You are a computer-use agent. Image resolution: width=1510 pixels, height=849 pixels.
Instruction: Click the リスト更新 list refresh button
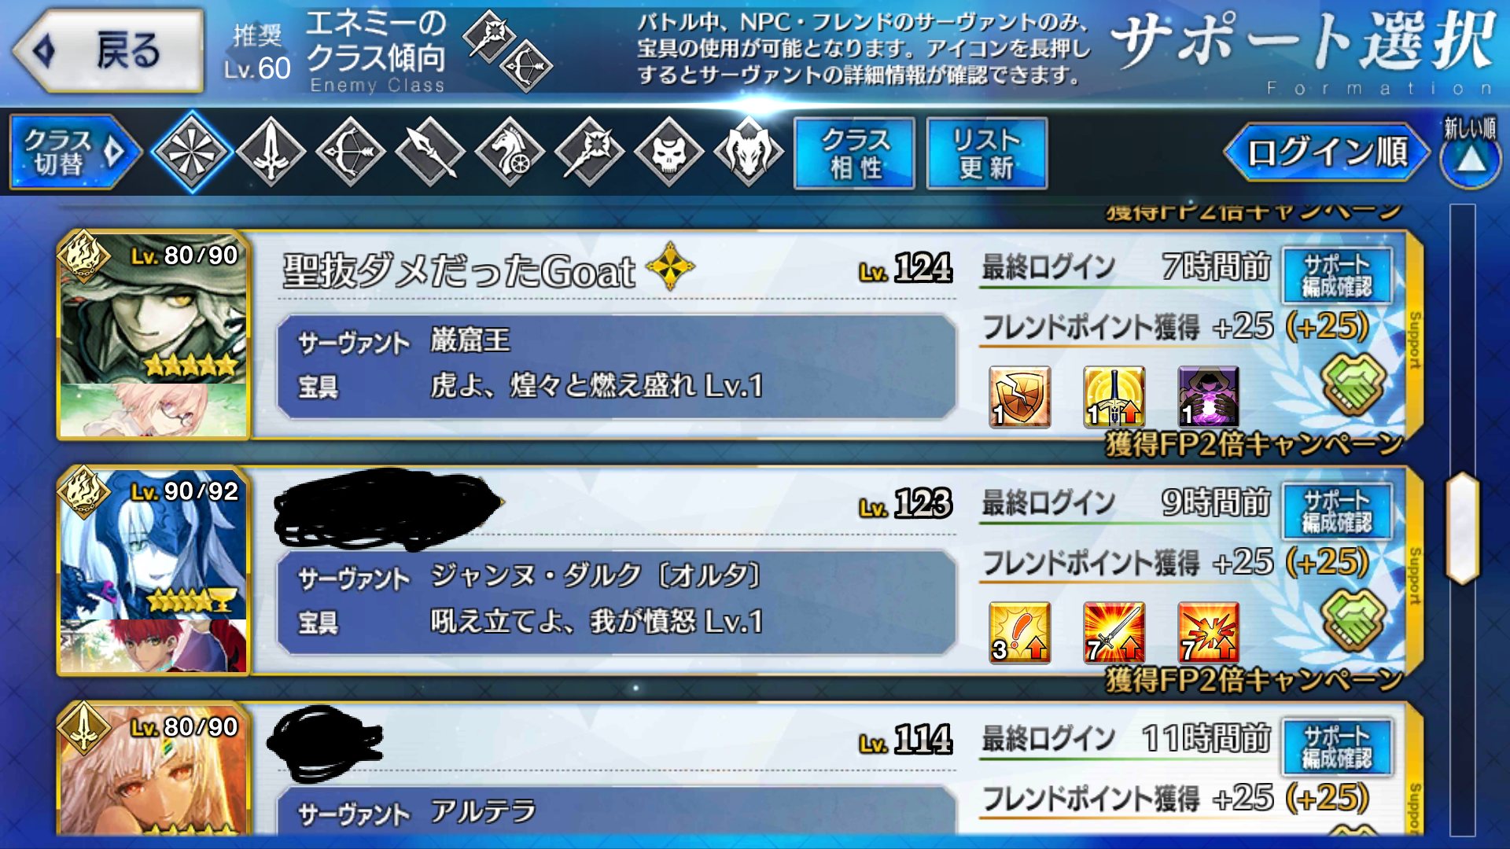pos(987,153)
